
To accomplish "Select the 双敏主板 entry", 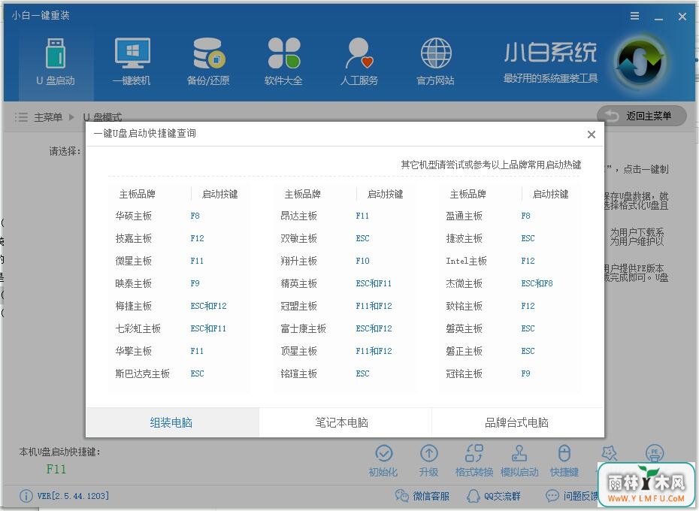I will tap(298, 238).
